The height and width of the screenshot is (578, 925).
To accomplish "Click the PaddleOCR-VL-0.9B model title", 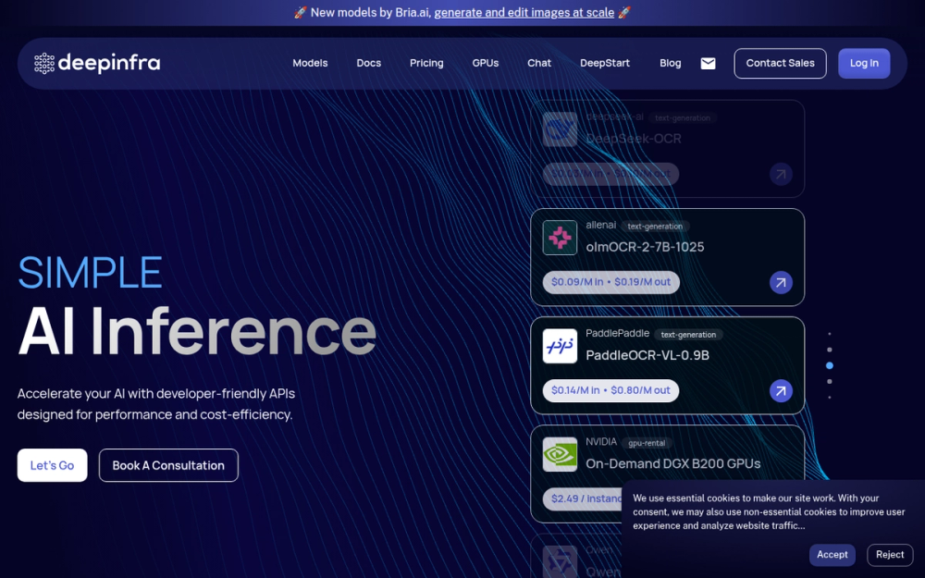I will pos(647,355).
